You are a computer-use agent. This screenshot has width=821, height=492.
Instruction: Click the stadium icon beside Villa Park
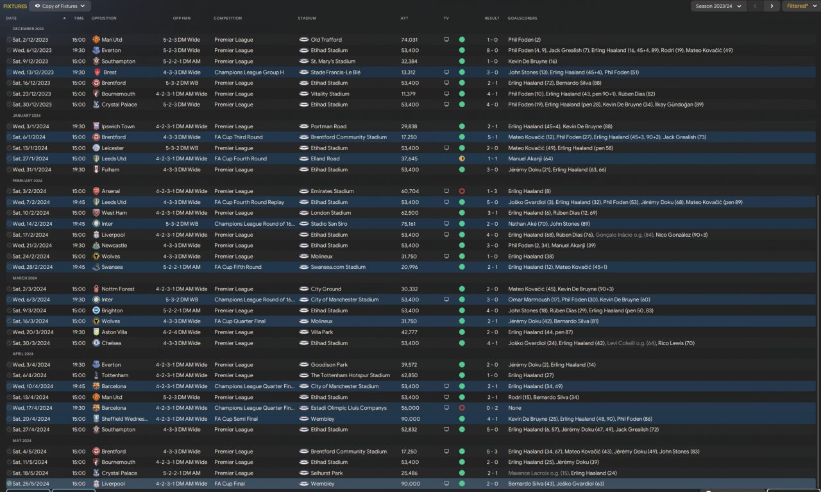[303, 332]
